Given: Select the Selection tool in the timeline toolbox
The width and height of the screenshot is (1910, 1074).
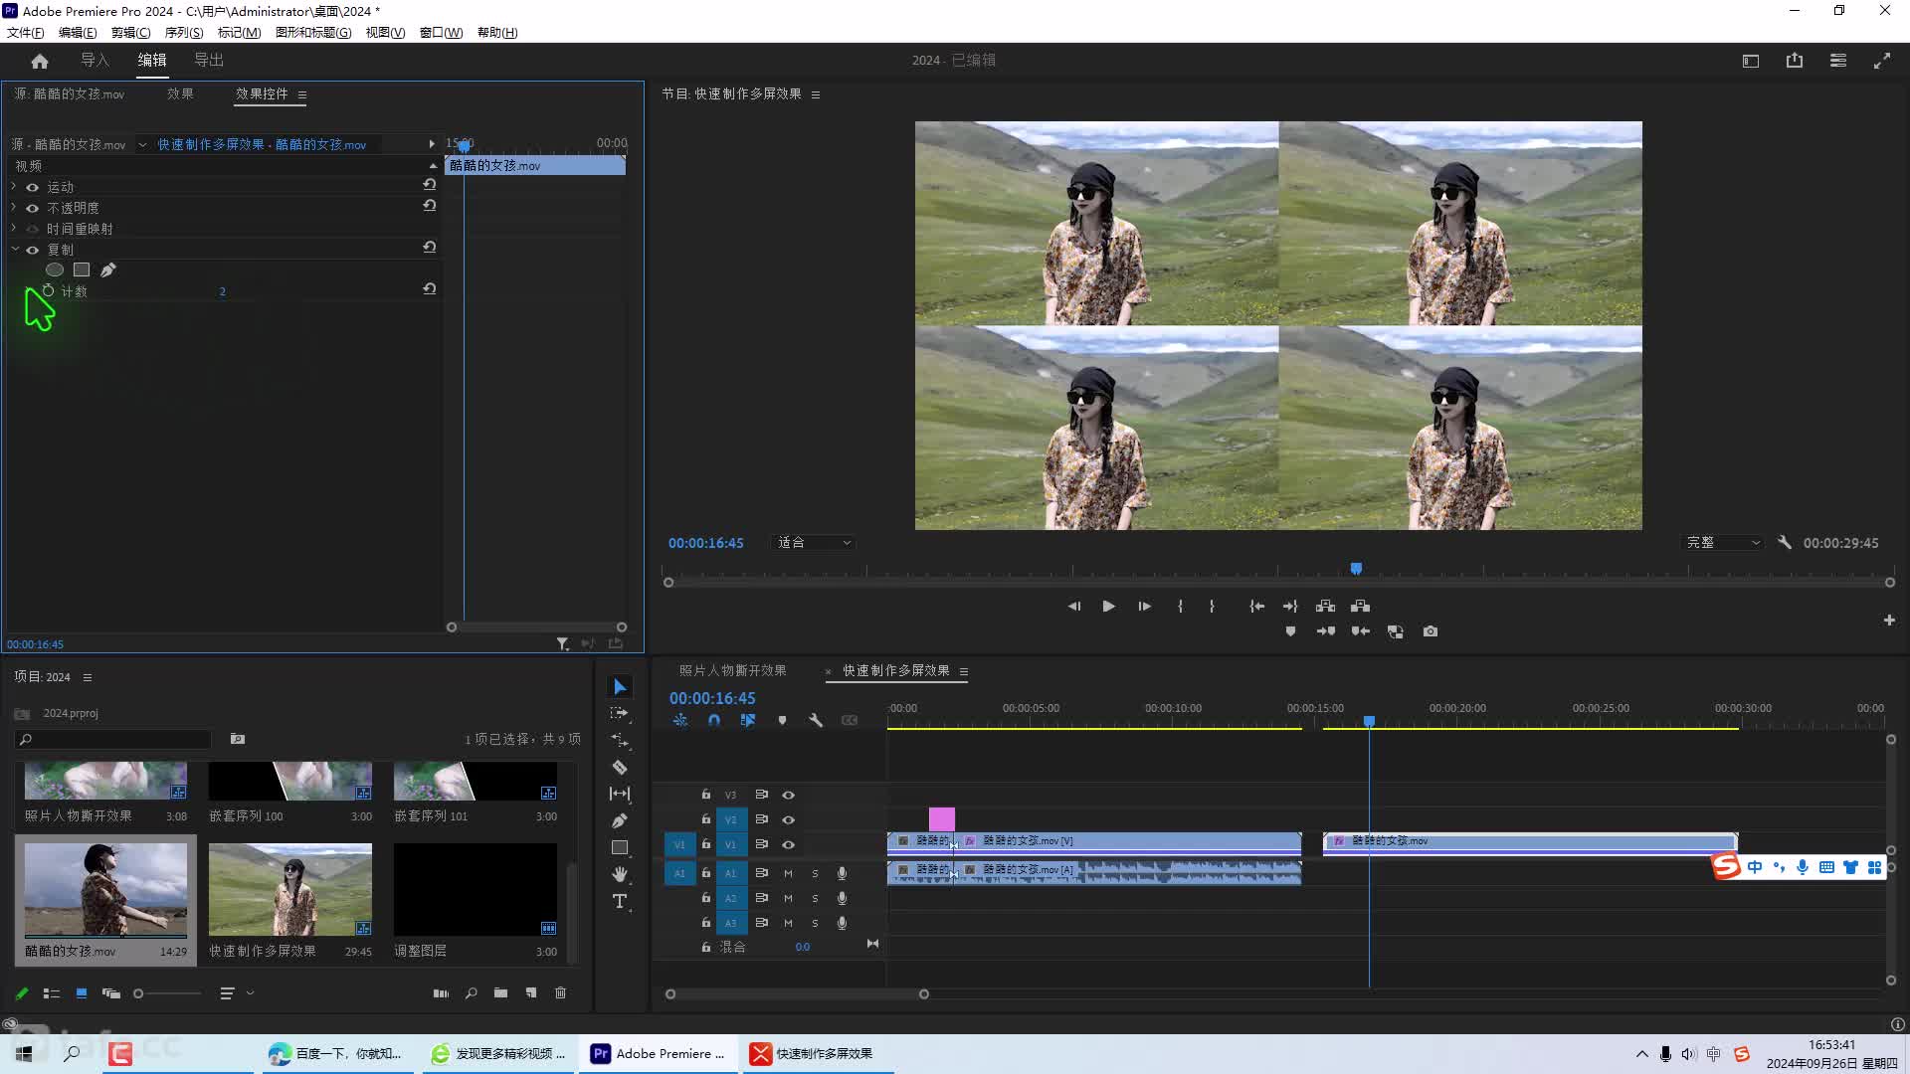Looking at the screenshot, I should (620, 687).
